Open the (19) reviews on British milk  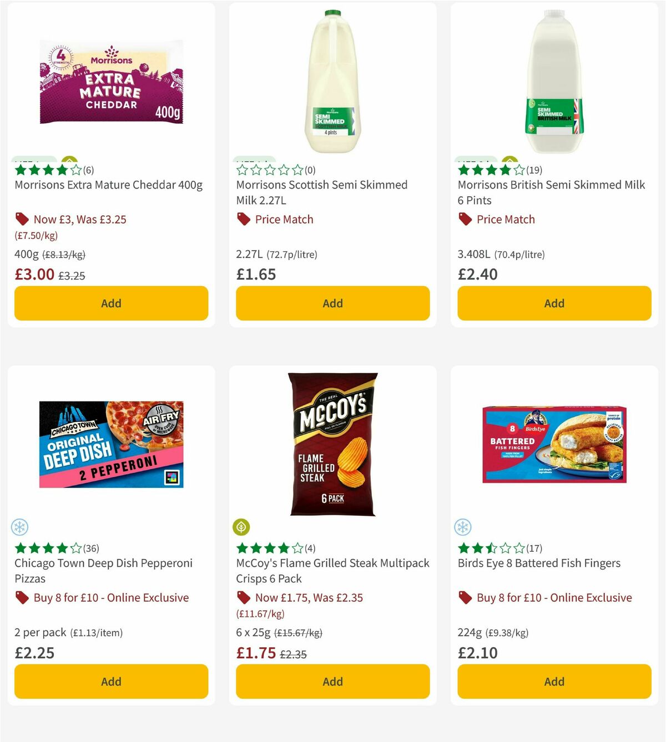(x=533, y=170)
